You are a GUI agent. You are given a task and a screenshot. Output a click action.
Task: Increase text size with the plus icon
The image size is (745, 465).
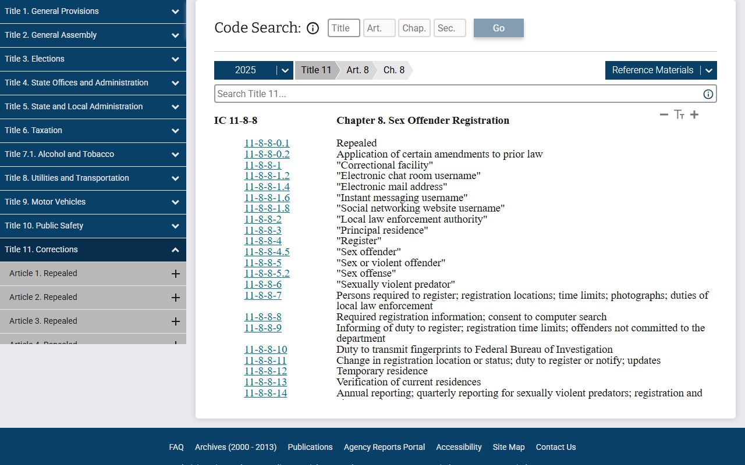694,115
